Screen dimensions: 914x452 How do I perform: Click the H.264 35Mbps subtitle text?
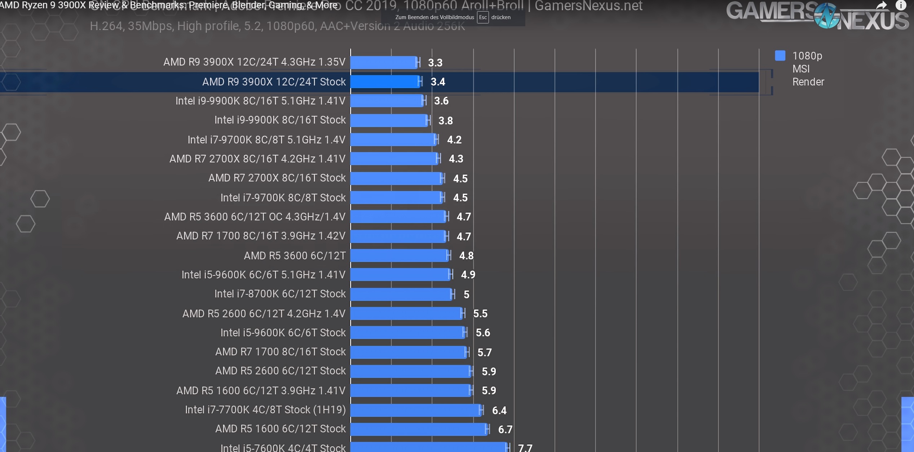tap(277, 26)
